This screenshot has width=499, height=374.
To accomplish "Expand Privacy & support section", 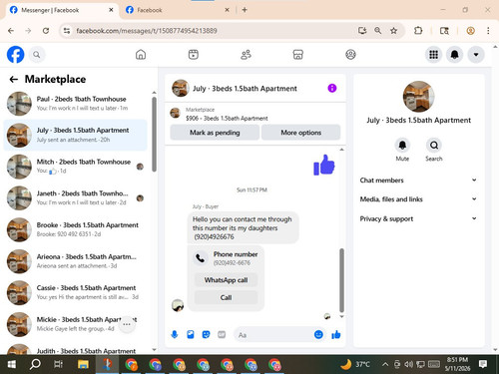I will point(418,218).
